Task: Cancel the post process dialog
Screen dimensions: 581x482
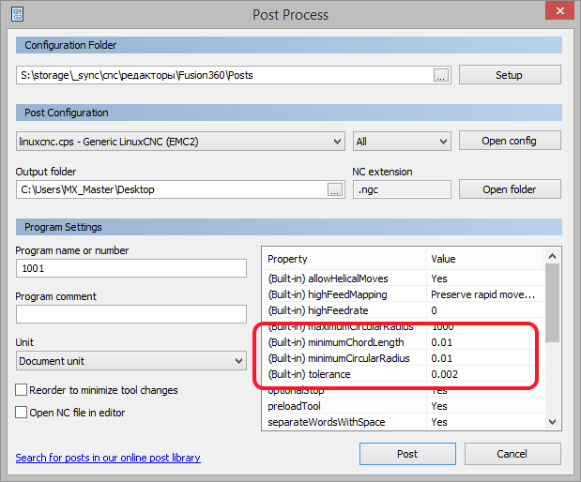Action: [x=512, y=454]
